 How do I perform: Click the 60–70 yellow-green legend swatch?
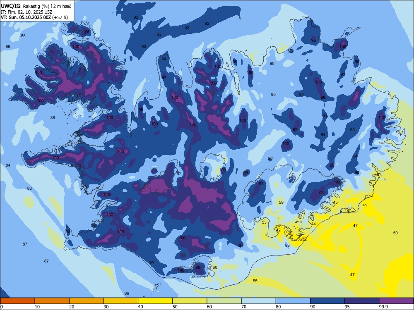224,301
